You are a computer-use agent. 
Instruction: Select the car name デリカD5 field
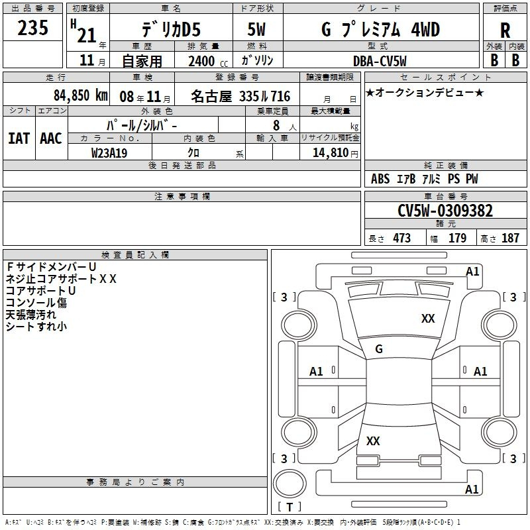(172, 29)
